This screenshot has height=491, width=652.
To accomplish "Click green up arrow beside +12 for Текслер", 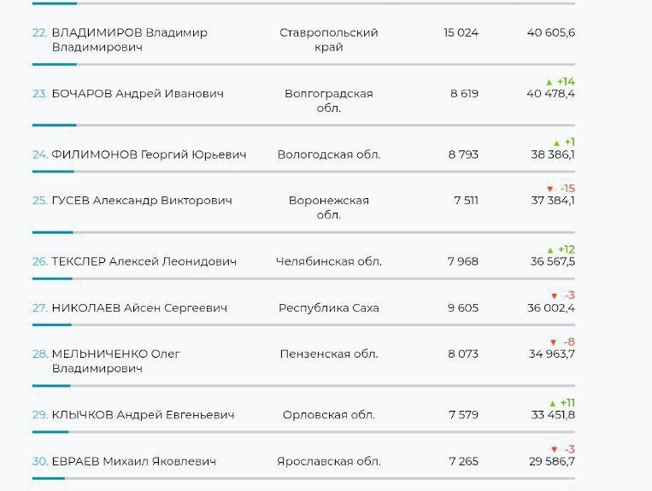I will pos(550,250).
